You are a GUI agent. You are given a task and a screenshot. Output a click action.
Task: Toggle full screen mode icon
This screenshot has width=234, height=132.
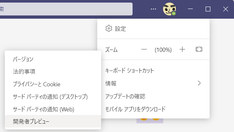(x=199, y=49)
